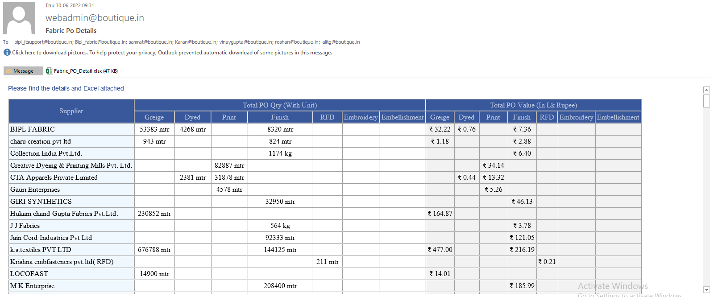The image size is (714, 297).
Task: Click the '₹ 34.14' print value
Action: pos(494,165)
